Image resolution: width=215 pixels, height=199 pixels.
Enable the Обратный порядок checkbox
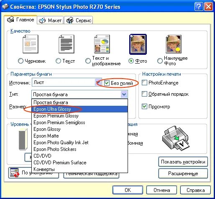tap(144, 94)
